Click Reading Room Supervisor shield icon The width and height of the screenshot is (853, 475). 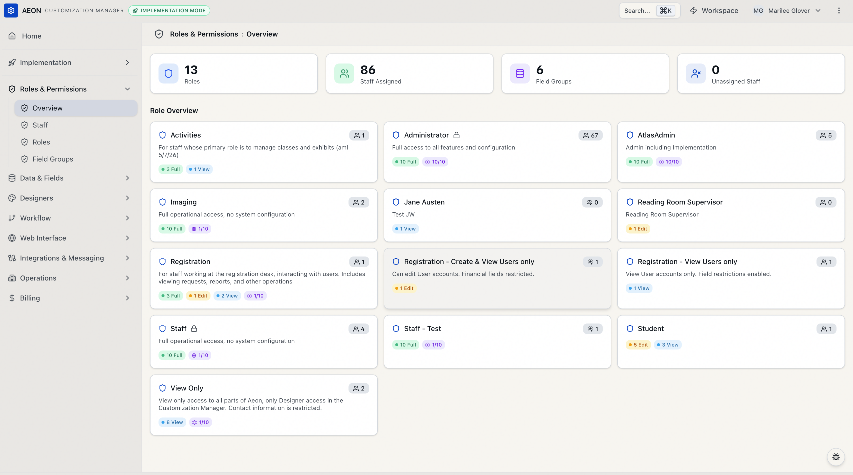[x=630, y=202]
